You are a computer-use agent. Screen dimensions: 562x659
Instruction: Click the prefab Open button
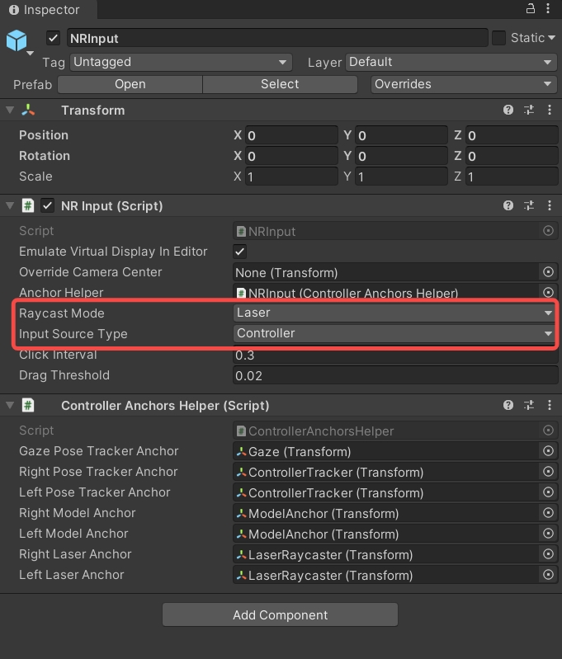click(130, 84)
